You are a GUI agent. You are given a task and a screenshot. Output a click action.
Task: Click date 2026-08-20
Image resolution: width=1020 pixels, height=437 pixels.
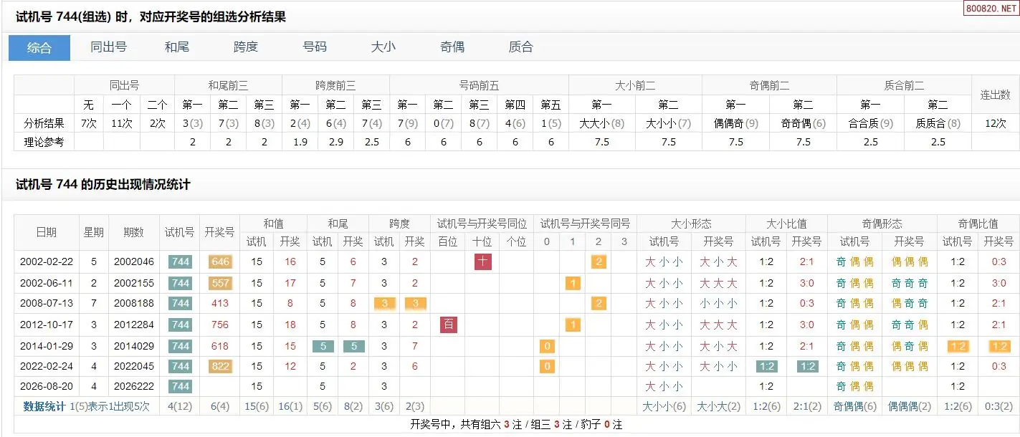point(47,386)
